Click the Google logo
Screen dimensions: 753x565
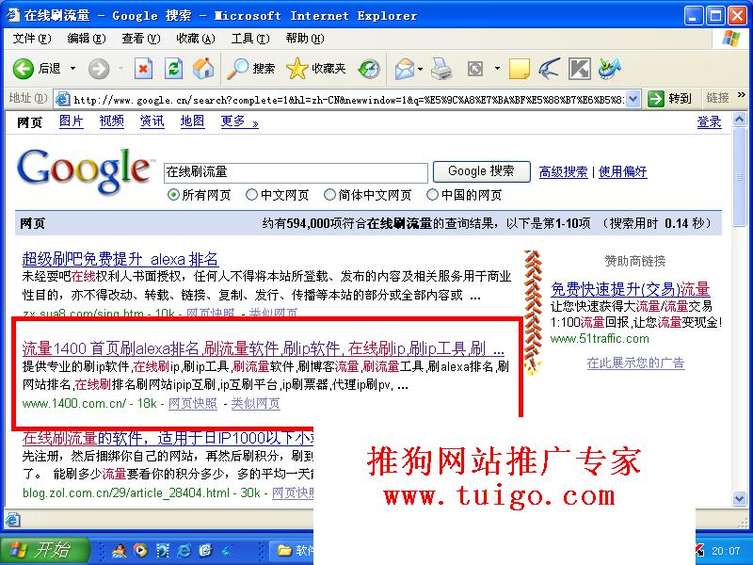coord(84,171)
